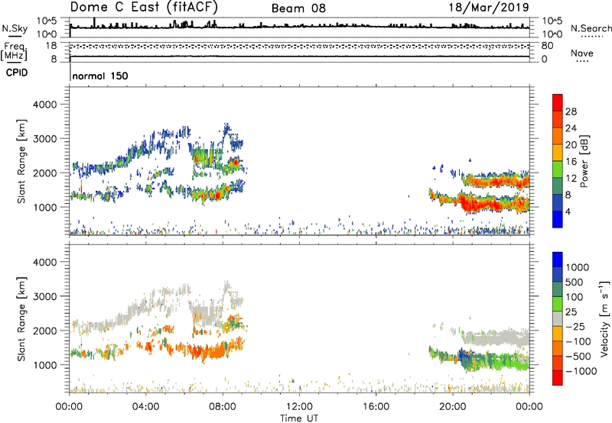The image size is (612, 423).
Task: Click the "08:00" time tick label
Action: (x=222, y=407)
